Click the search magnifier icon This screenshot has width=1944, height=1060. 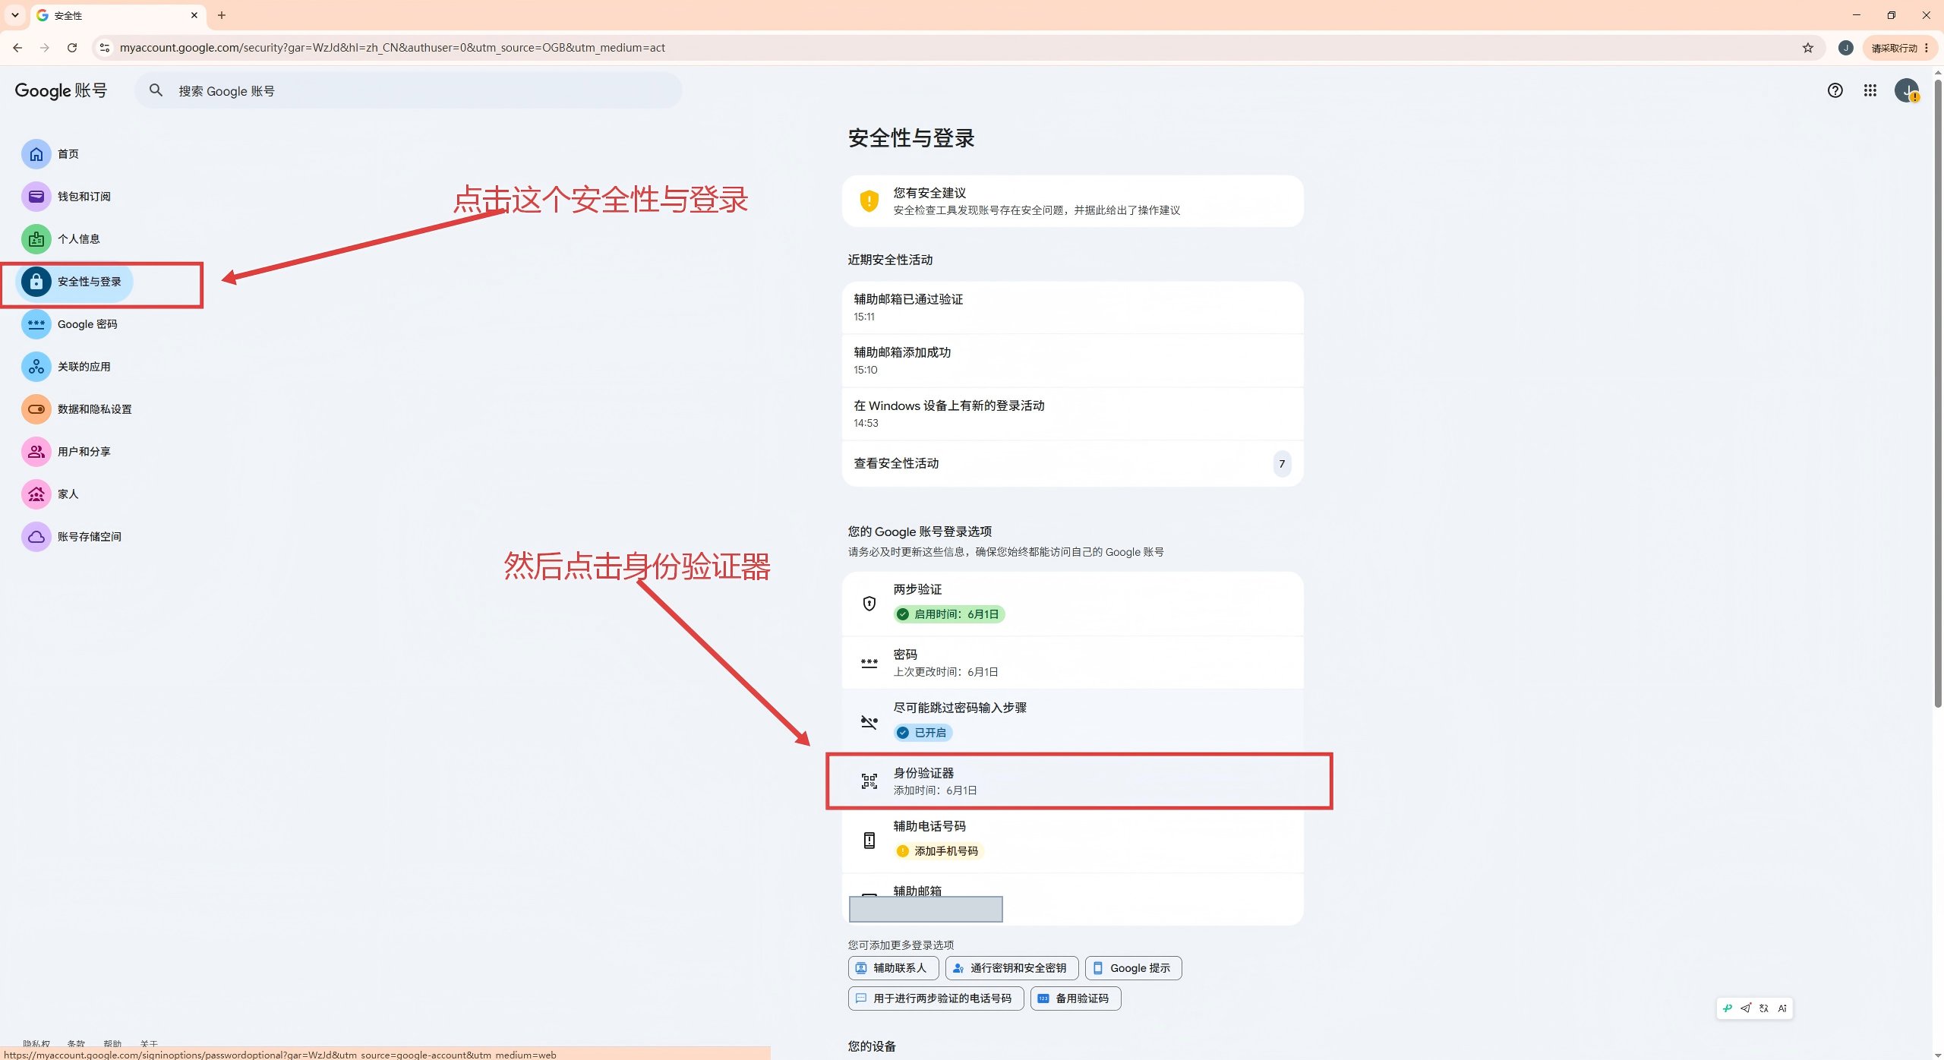tap(156, 90)
